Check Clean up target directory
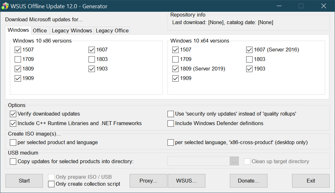 (x=247, y=162)
